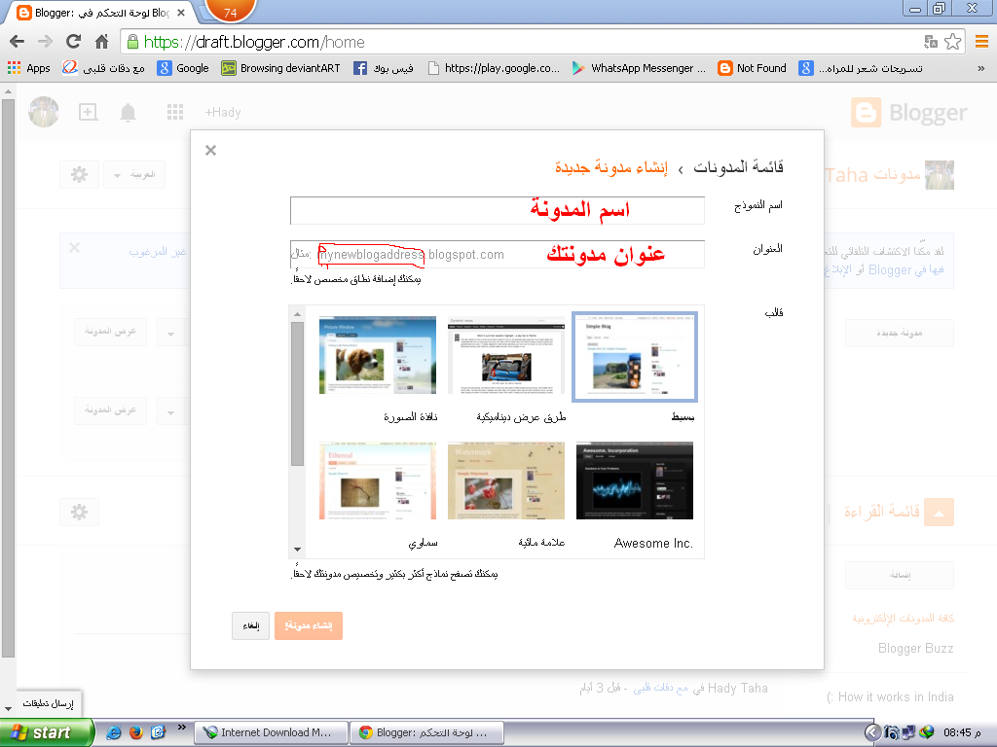The image size is (997, 747).
Task: Click the قائمة المدونات breadcrumb
Action: [x=738, y=167]
